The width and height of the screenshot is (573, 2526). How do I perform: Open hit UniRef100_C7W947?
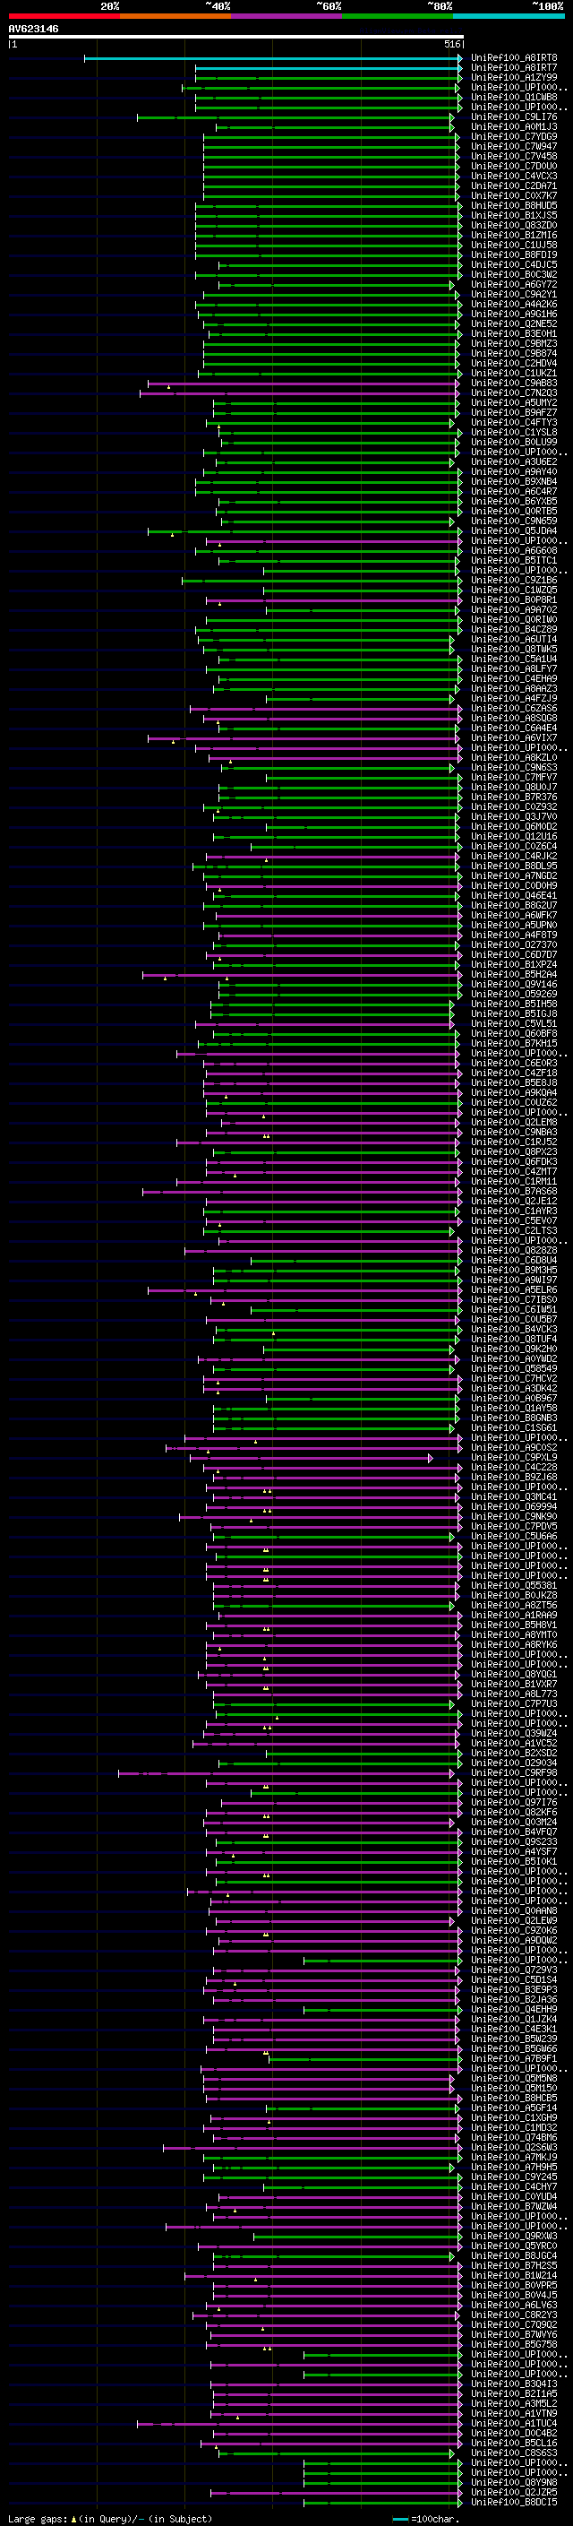514,146
